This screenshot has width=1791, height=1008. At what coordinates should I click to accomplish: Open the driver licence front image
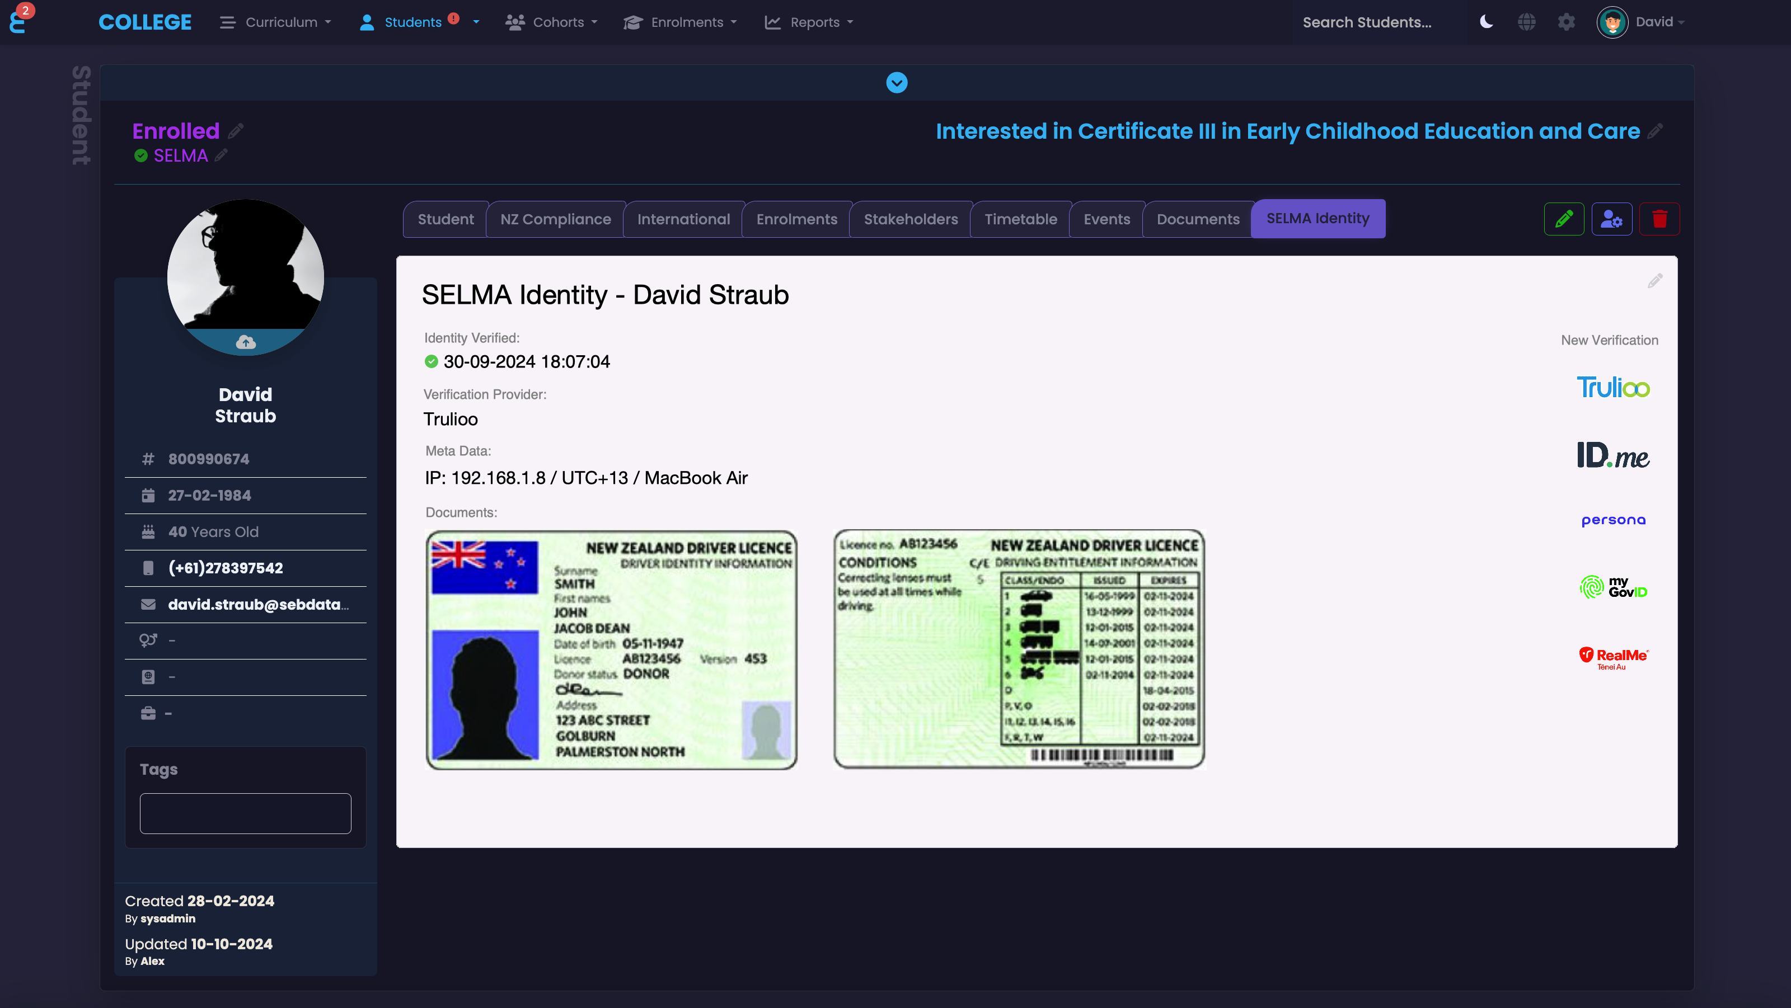pyautogui.click(x=611, y=649)
